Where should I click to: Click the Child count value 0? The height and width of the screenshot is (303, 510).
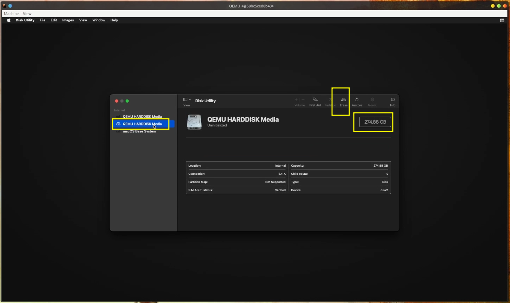point(387,174)
